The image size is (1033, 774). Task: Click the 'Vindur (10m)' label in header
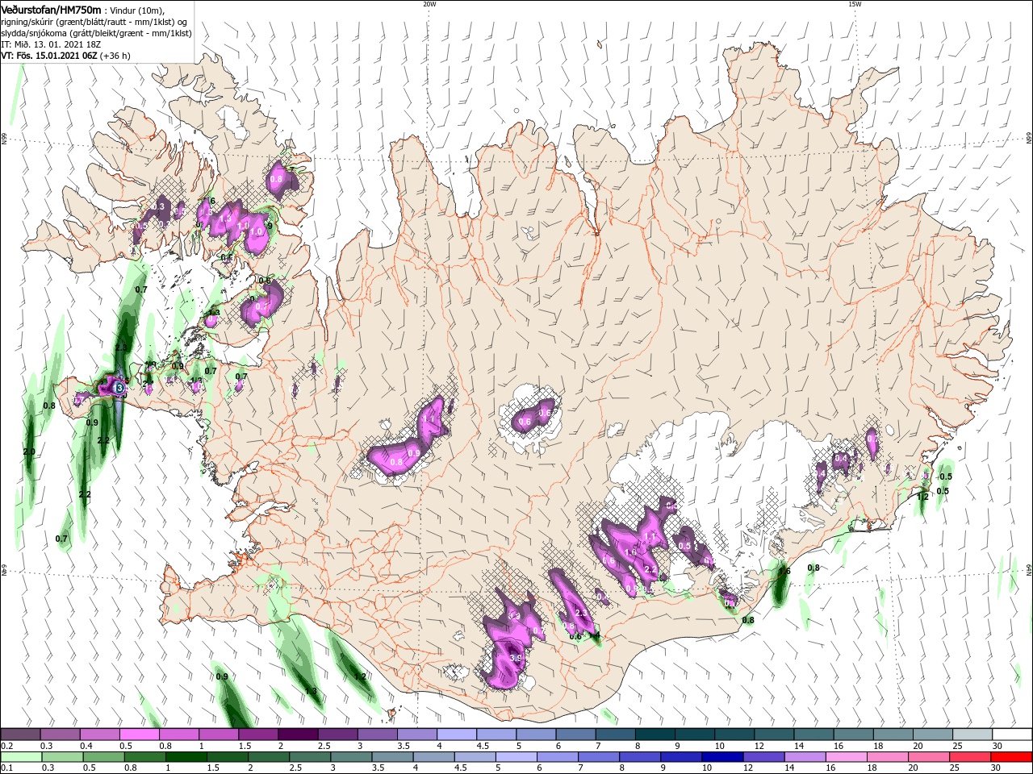point(136,10)
